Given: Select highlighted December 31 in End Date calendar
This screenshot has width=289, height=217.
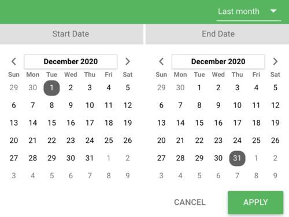Looking at the screenshot, I should coord(237,158).
